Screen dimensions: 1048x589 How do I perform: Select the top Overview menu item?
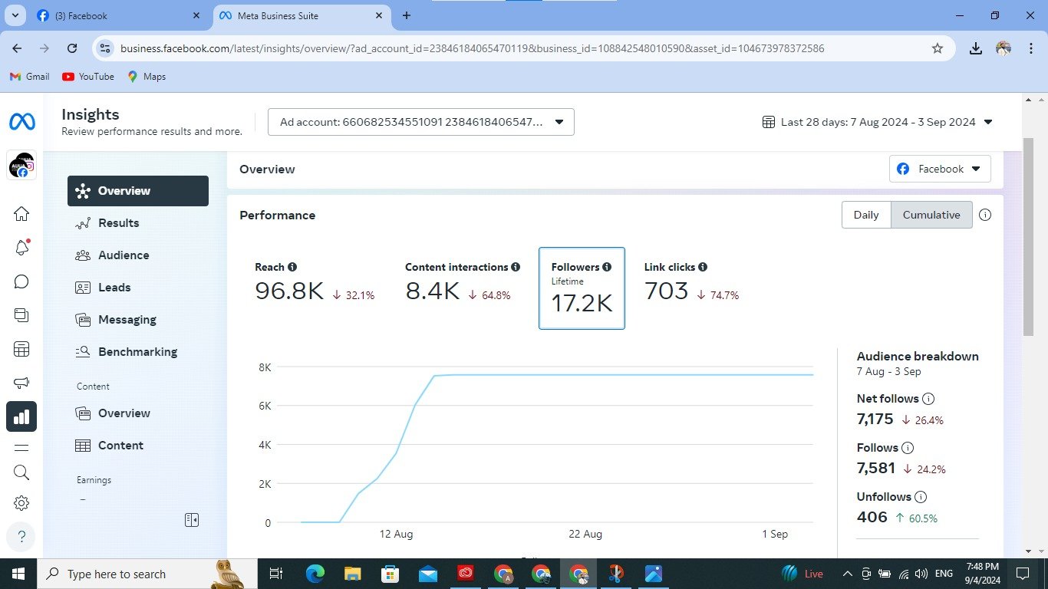138,191
